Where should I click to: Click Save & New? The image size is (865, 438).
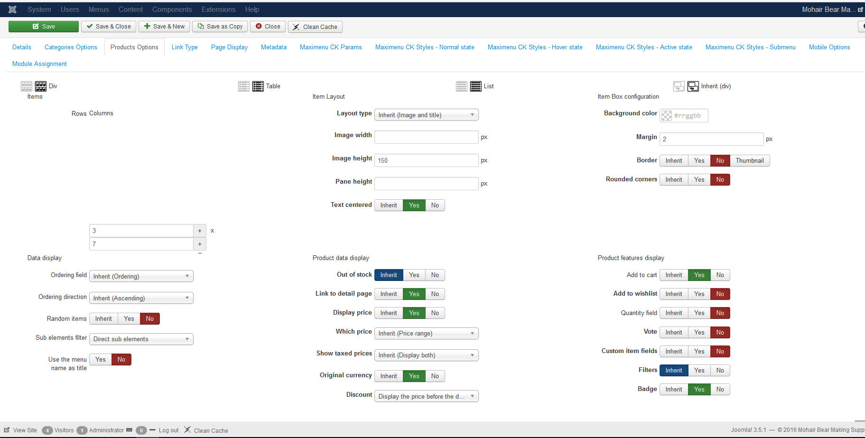click(164, 27)
